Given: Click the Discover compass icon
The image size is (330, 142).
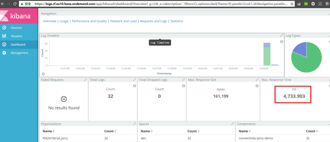Looking at the screenshot, I should click(x=4, y=28).
